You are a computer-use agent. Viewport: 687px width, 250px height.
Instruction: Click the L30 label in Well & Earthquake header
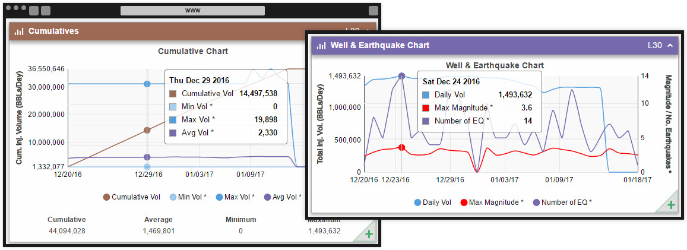654,45
